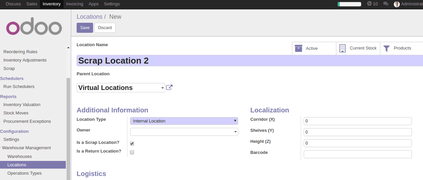Collapse the Warehouse Management section

[26, 148]
